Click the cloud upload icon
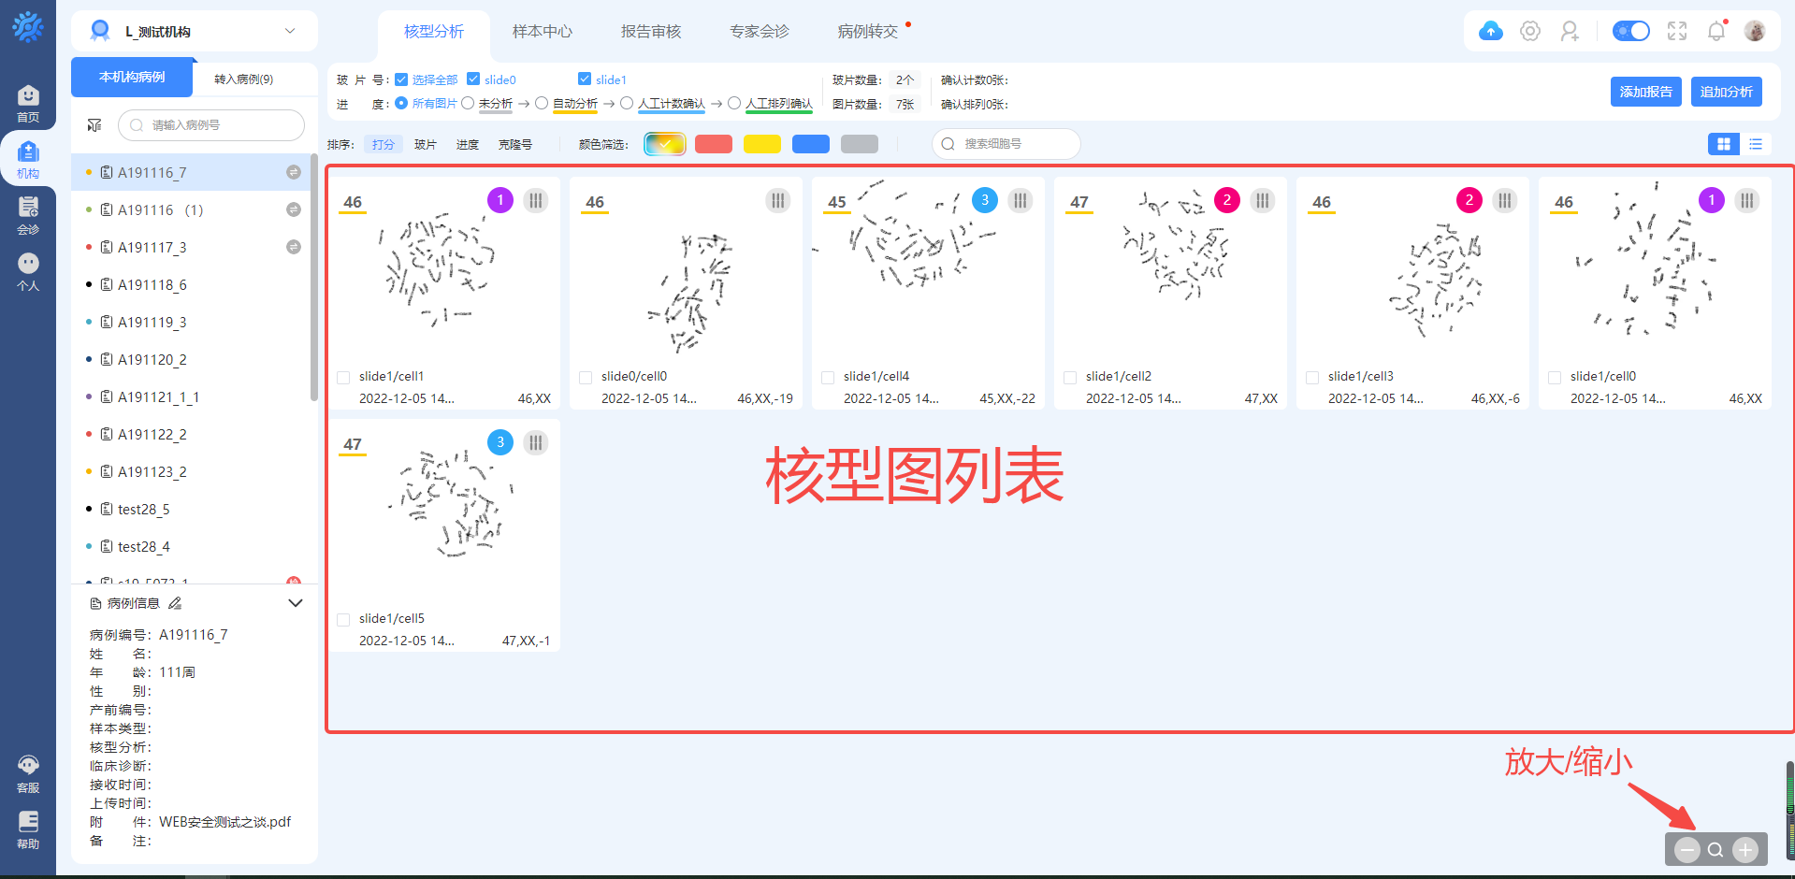 point(1491,31)
